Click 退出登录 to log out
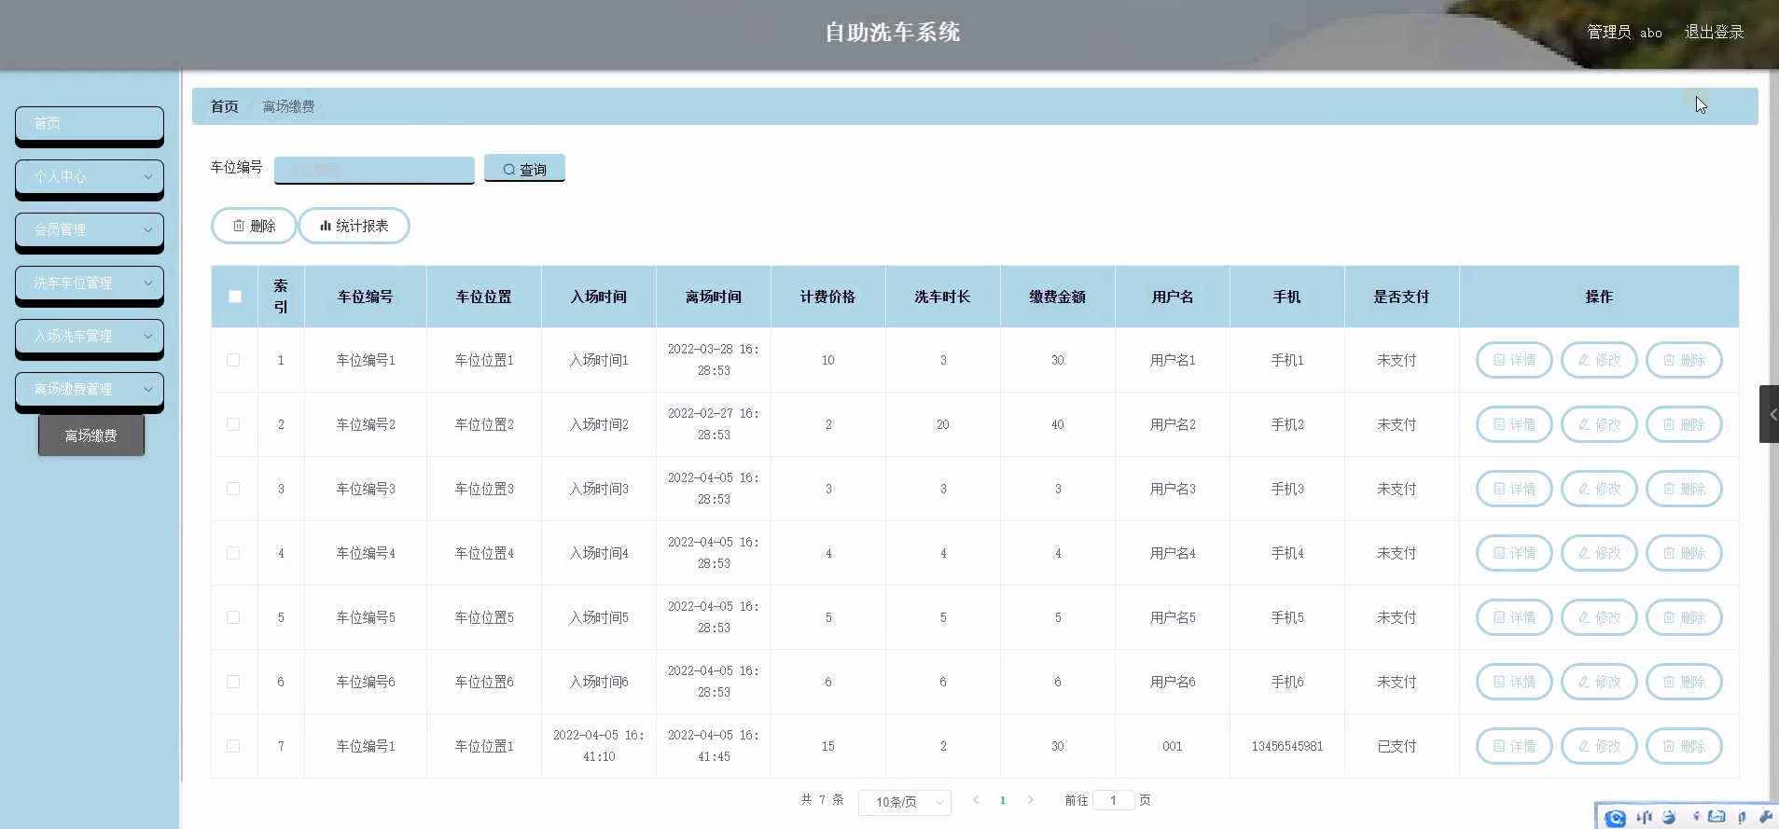 [1714, 32]
